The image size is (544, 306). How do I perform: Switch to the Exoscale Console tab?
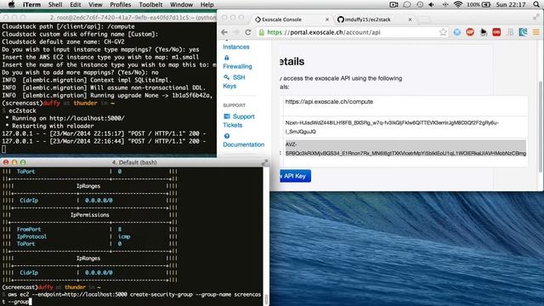pos(281,20)
